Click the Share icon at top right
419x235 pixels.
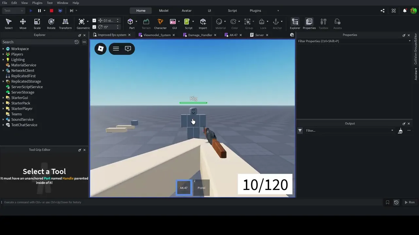coord(382,10)
